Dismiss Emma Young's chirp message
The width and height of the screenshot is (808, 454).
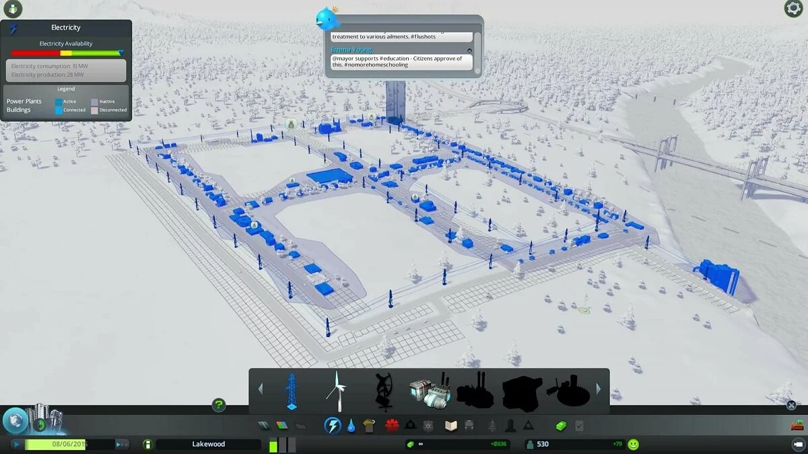point(469,50)
